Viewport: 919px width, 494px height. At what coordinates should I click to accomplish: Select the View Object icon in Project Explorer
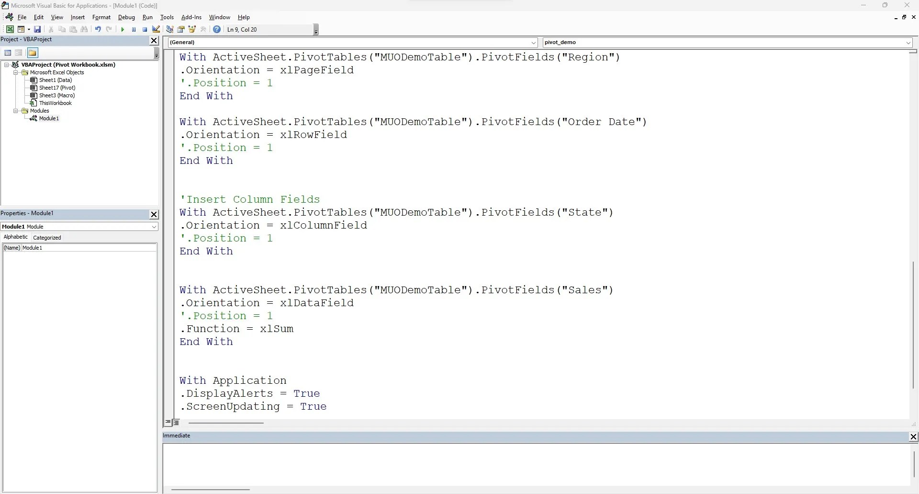coord(19,53)
